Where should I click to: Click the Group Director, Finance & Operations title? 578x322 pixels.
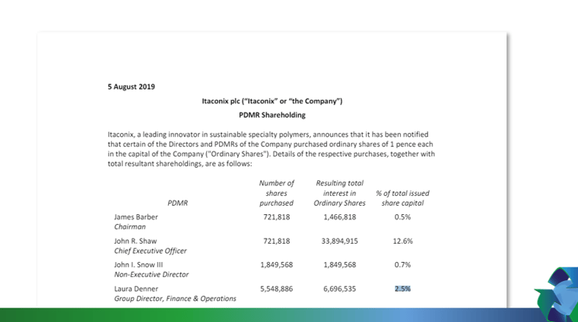175,299
